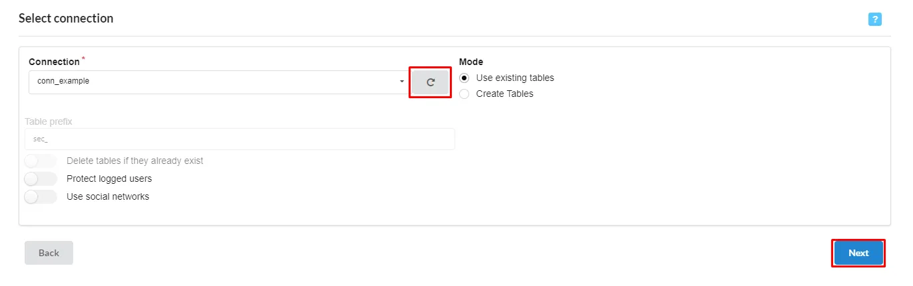913x286 pixels.
Task: Click the "Use social networks" label text
Action: click(x=108, y=196)
